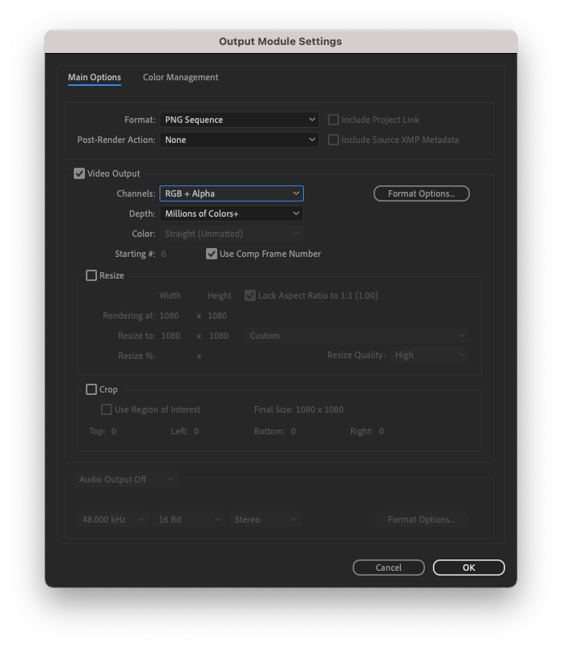This screenshot has height=647, width=562.
Task: Click the Bottom crop value
Action: coord(293,431)
